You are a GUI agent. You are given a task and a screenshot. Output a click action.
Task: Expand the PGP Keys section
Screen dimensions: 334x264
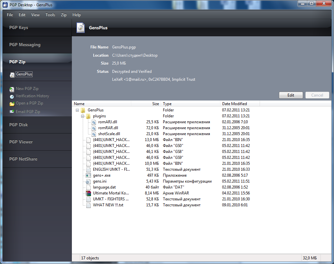[x=37, y=27]
